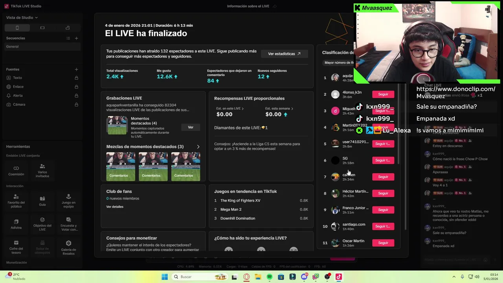The height and width of the screenshot is (283, 503).
Task: Open third Comentarios highlight thumbnail
Action: pyautogui.click(x=185, y=167)
